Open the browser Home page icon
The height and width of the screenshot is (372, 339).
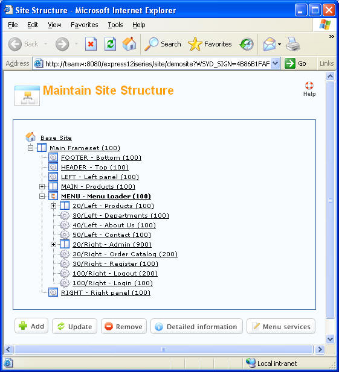click(x=129, y=44)
